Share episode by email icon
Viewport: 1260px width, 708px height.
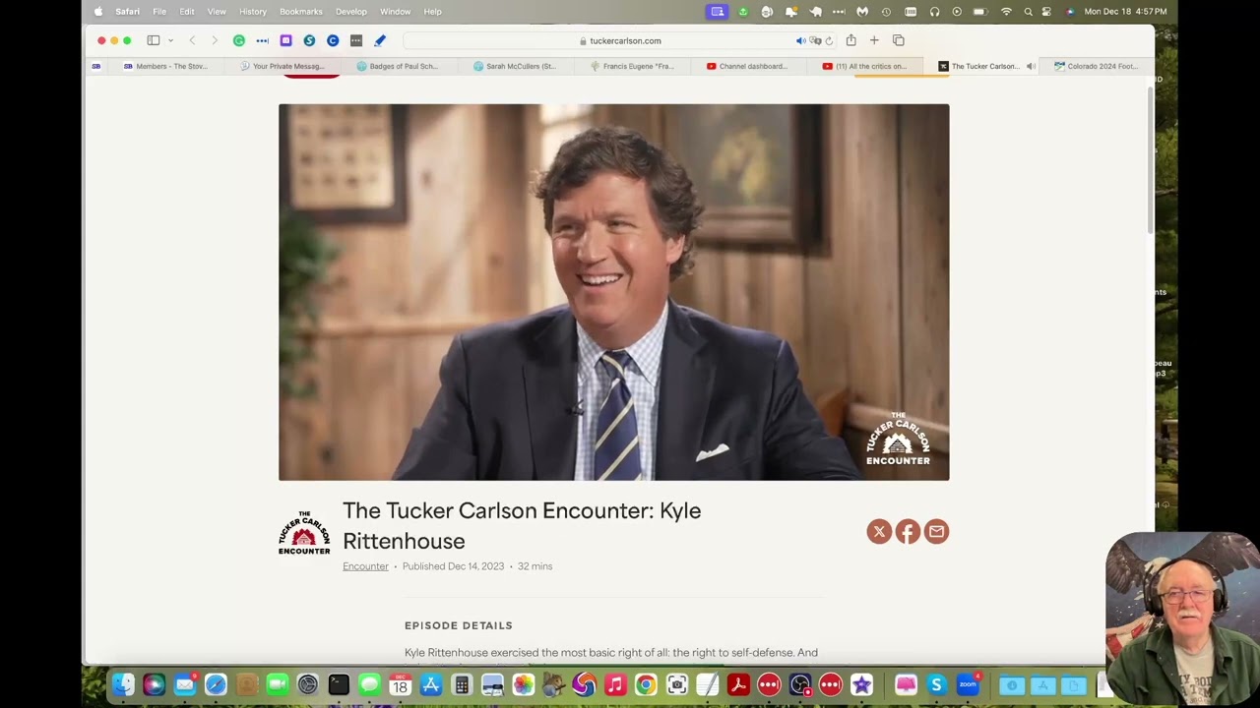click(936, 532)
